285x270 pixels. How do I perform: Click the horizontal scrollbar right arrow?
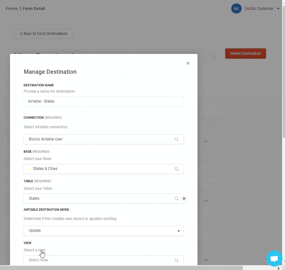point(279,268)
